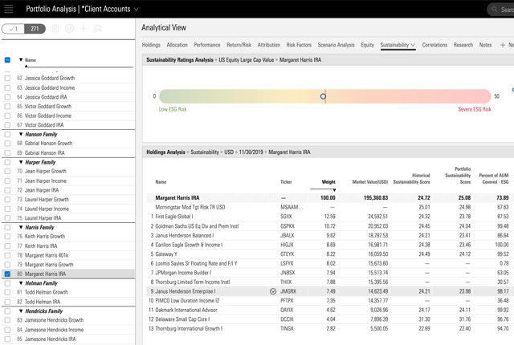Click the ESG risk marker on the gradient bar
Viewport: 514px width, 345px height.
(x=323, y=96)
